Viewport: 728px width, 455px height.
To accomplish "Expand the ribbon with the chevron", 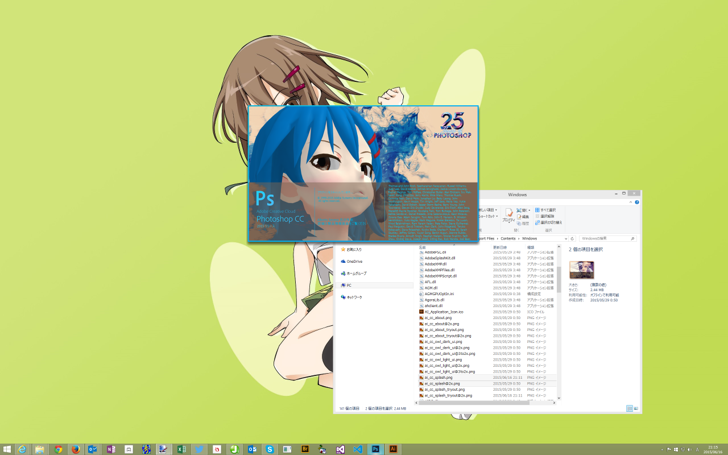I will click(631, 202).
